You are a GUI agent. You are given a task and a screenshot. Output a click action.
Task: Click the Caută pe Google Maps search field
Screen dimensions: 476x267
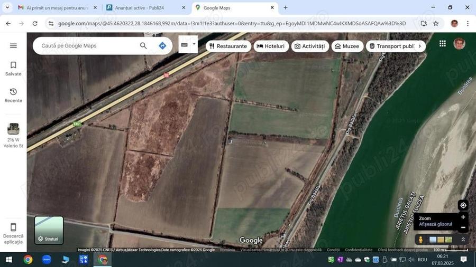(x=88, y=46)
